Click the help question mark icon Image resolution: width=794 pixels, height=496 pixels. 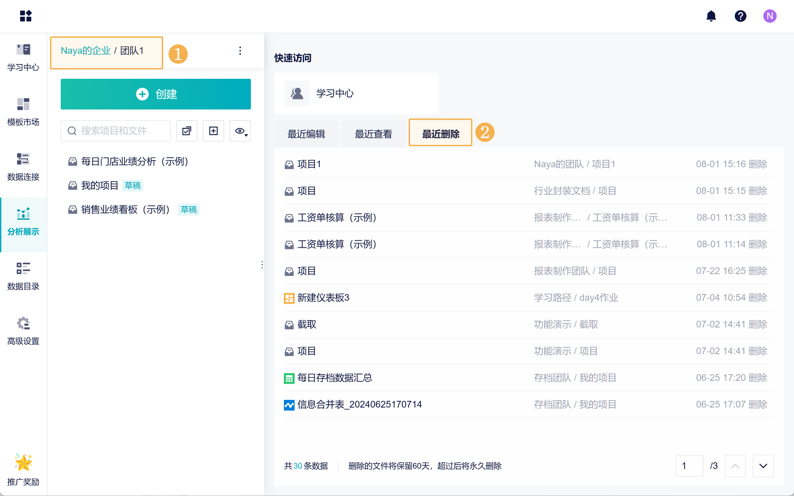coord(740,16)
